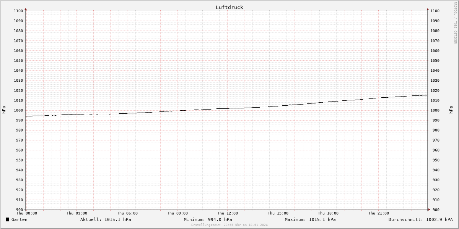Click the 1080 label on the left axis
The image size is (459, 229).
coord(18,31)
